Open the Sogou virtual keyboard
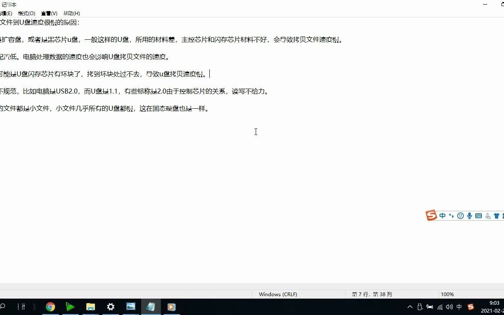Viewport: 504px width, 315px height. tap(478, 215)
